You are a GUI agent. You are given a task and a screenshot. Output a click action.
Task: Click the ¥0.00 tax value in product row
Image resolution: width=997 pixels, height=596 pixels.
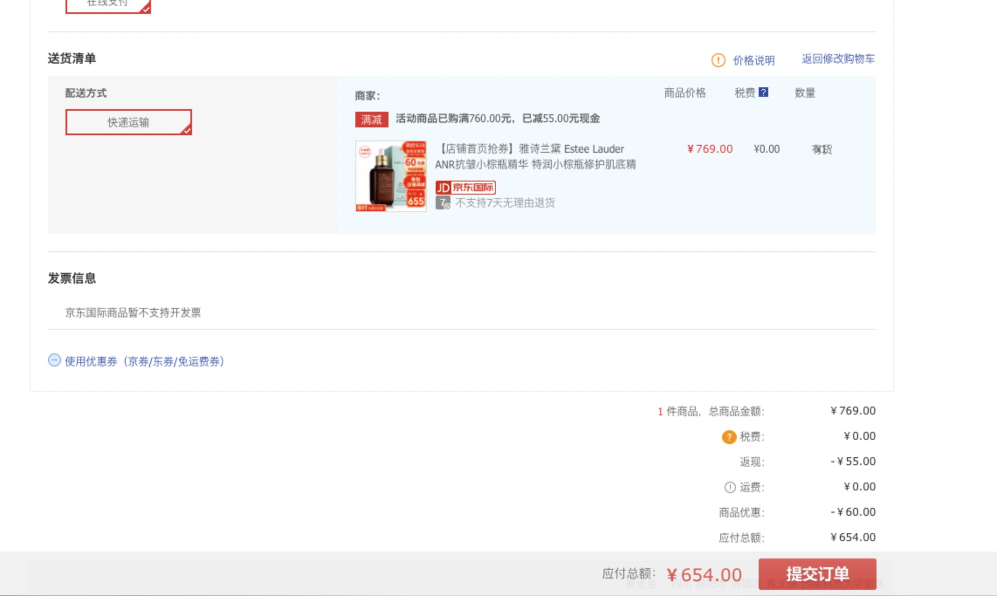click(x=767, y=149)
